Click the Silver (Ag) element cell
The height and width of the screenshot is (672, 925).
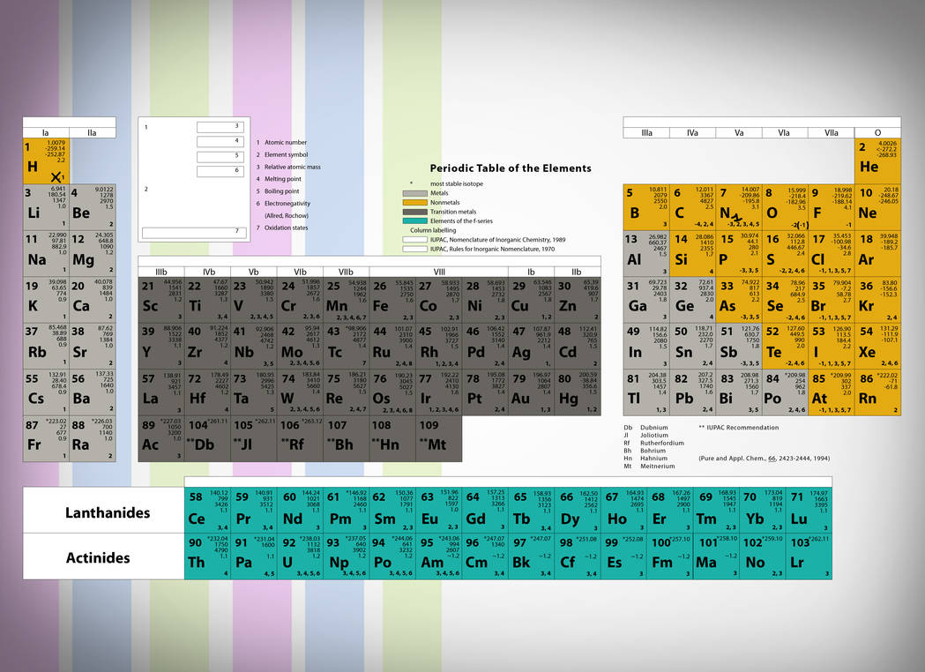(532, 346)
